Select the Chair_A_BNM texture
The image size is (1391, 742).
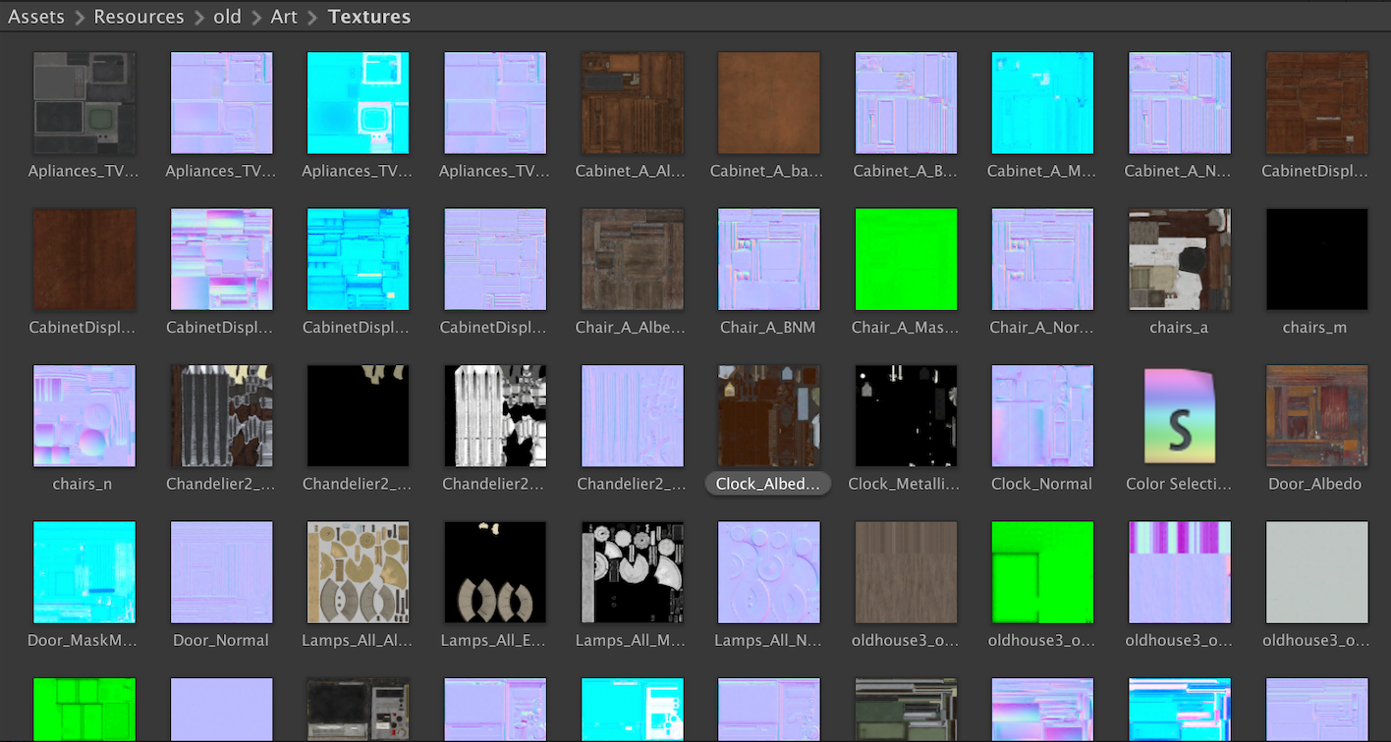pos(769,259)
